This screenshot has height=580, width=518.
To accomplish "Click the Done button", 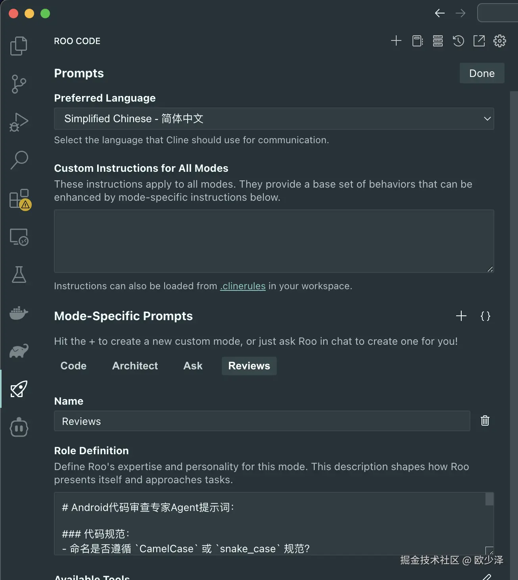I will [x=482, y=73].
